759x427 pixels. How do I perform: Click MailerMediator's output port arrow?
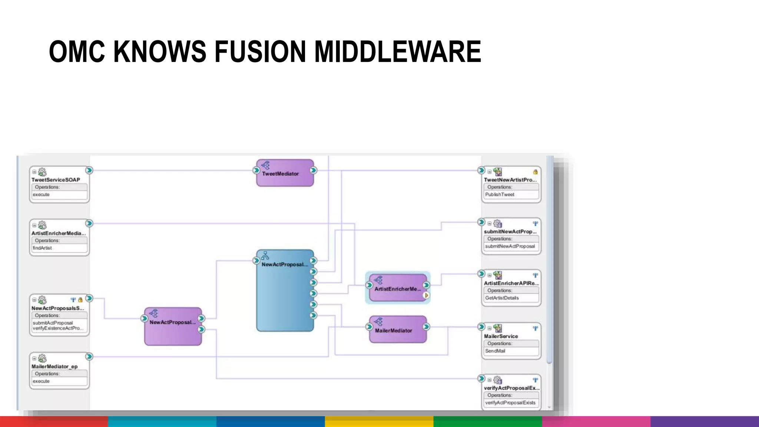[x=426, y=327]
